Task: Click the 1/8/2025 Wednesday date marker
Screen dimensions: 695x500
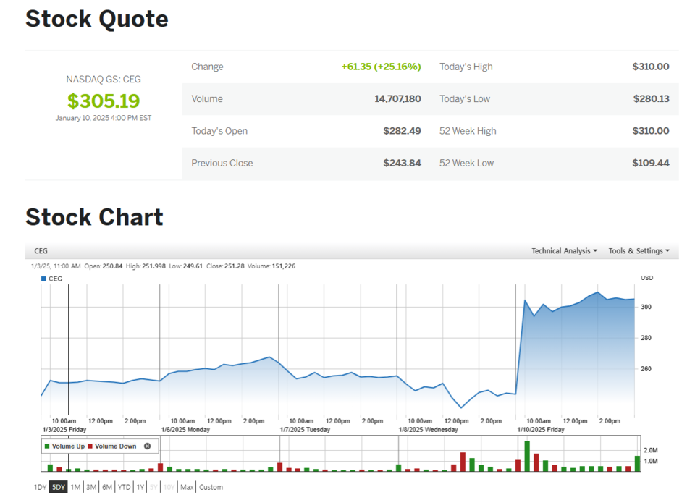Action: (x=428, y=429)
